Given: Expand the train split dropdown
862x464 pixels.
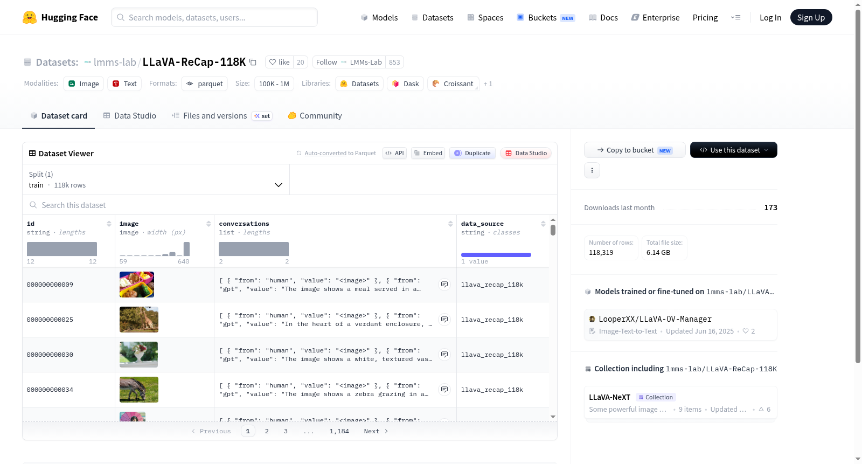Looking at the screenshot, I should point(156,179).
